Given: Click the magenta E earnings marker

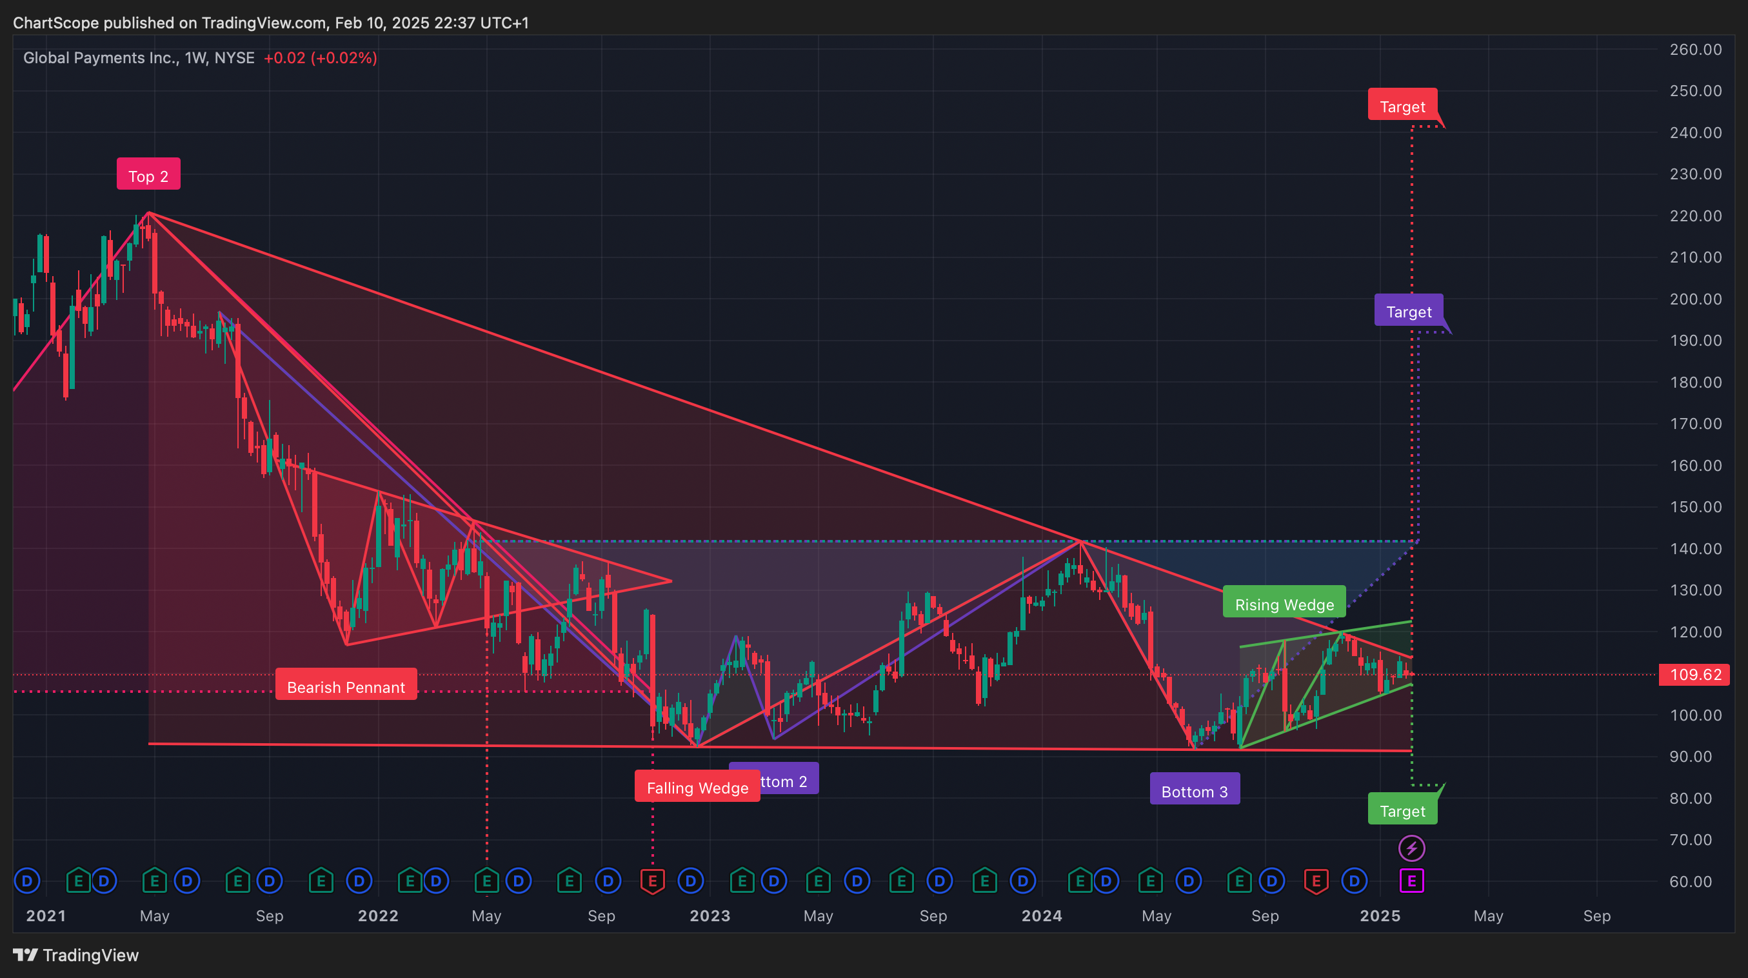Looking at the screenshot, I should pos(1411,881).
